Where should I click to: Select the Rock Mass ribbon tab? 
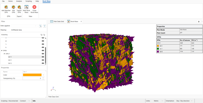click(46, 1)
